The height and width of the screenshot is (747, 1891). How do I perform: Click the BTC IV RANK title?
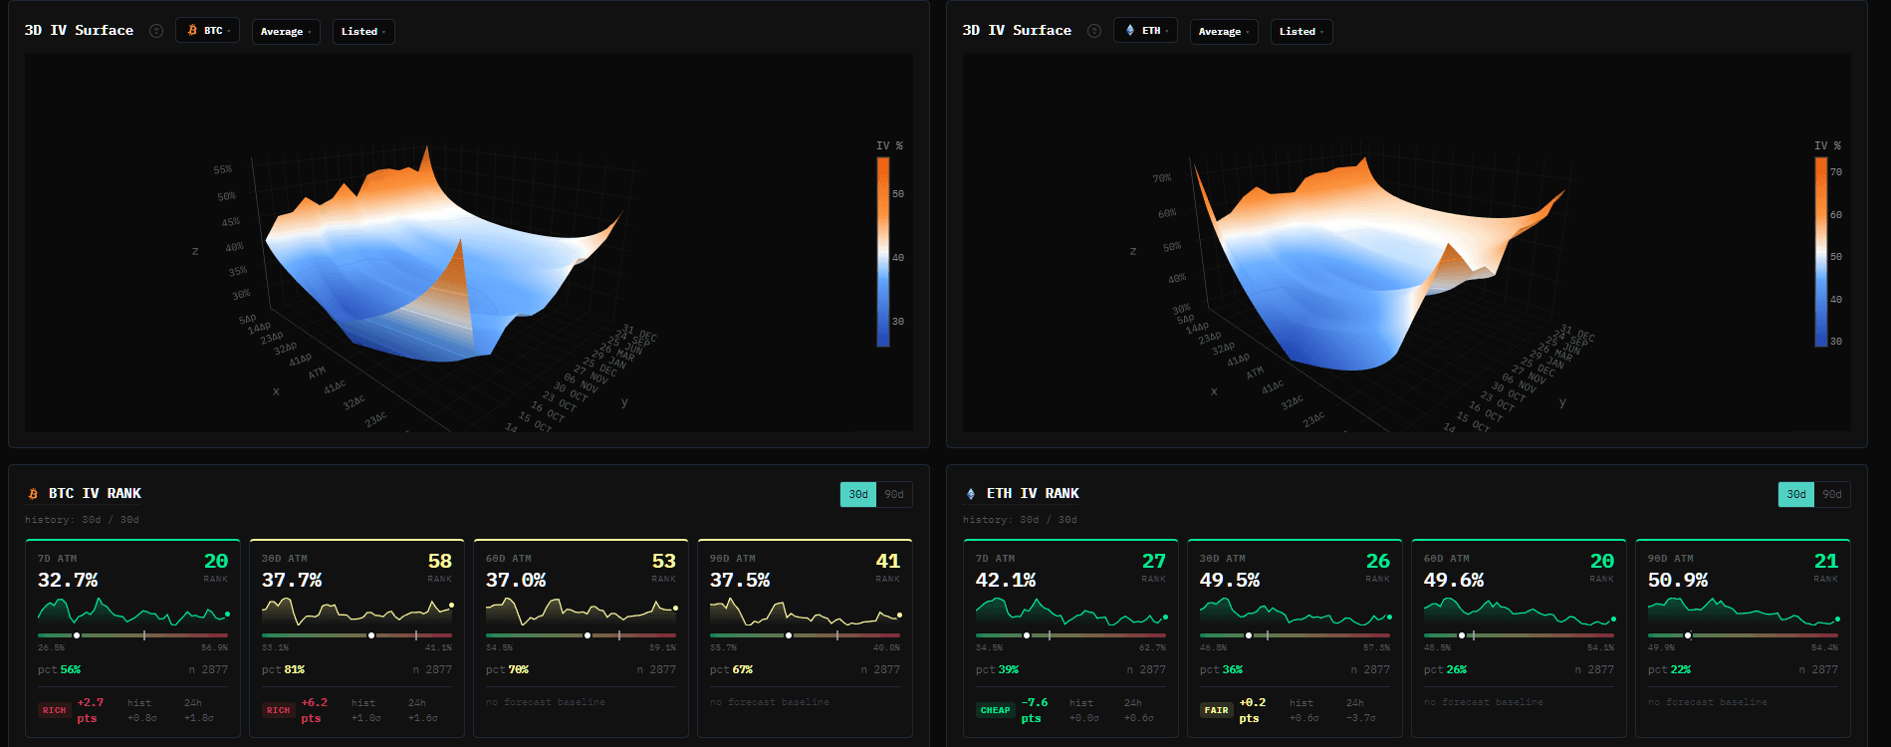click(x=95, y=494)
